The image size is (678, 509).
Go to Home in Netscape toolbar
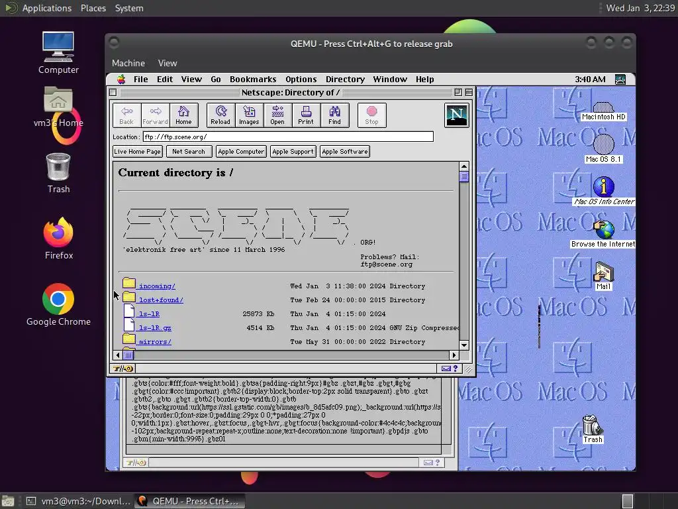click(x=184, y=115)
